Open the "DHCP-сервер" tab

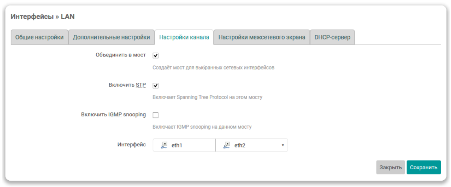click(332, 37)
